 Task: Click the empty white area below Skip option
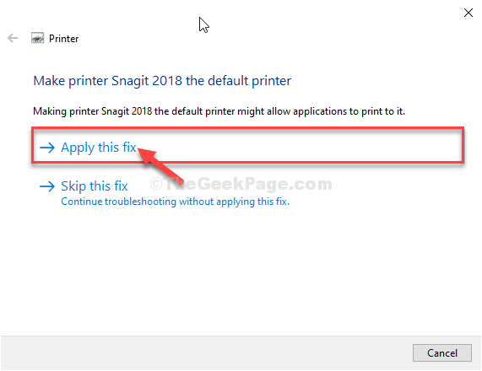[x=241, y=271]
